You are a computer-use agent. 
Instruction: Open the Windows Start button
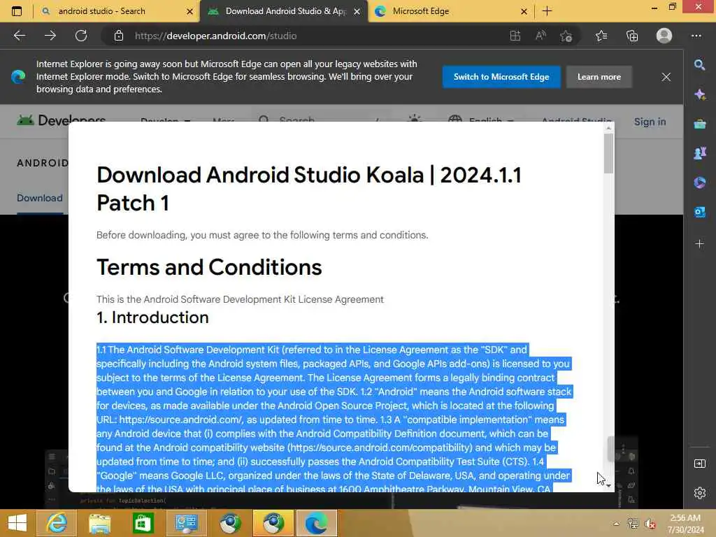(17, 523)
